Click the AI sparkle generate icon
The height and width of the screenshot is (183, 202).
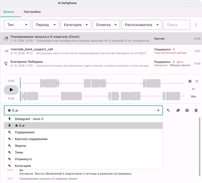168,110
